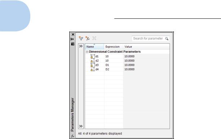Click the d2 dimension constraint icon
The width and height of the screenshot is (221, 139).
(x=92, y=61)
